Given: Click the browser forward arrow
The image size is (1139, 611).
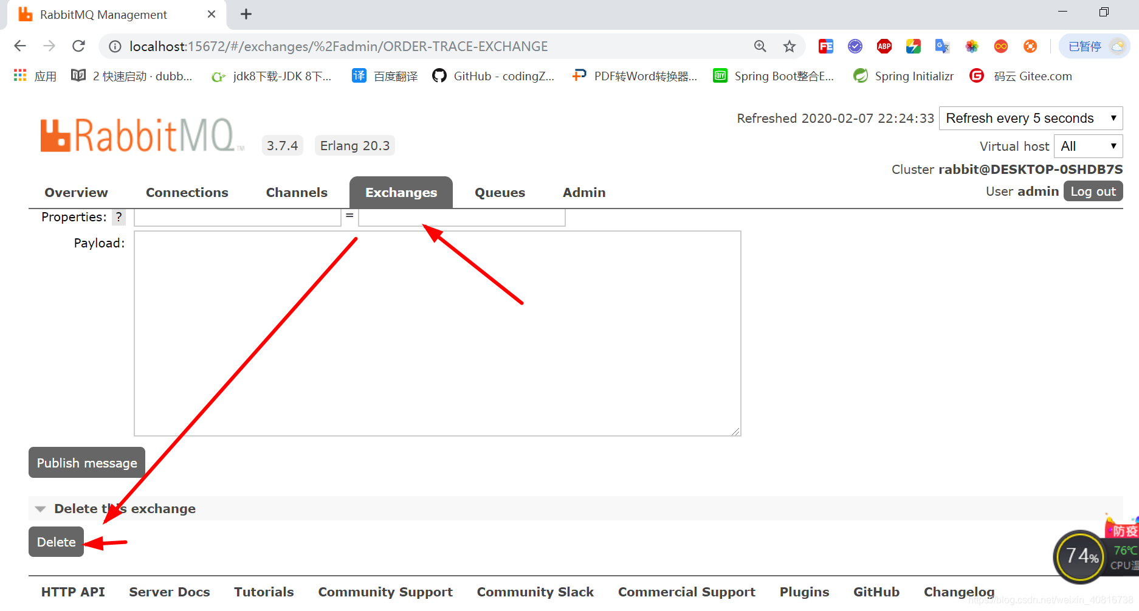Looking at the screenshot, I should 49,46.
